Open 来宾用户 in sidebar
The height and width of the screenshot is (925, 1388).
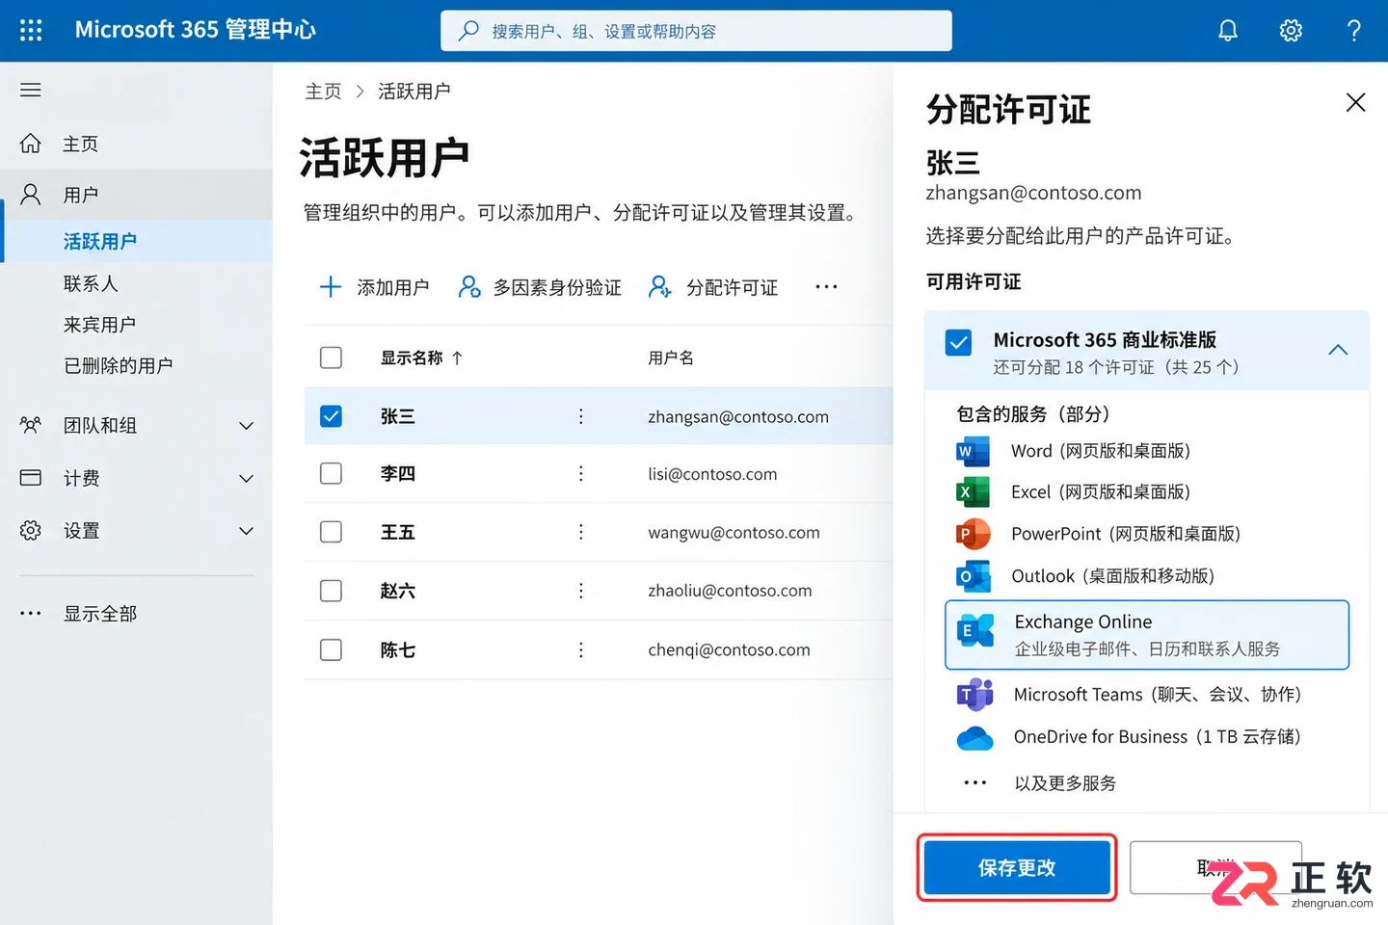99,325
